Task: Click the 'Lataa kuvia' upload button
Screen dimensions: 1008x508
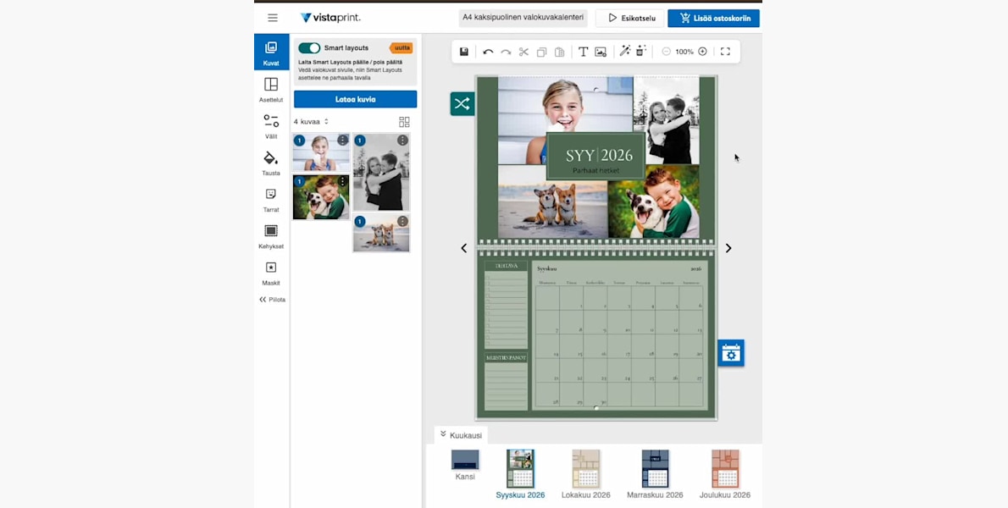Action: coord(355,99)
